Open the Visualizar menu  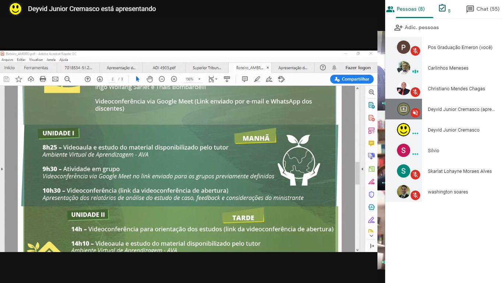(36, 60)
